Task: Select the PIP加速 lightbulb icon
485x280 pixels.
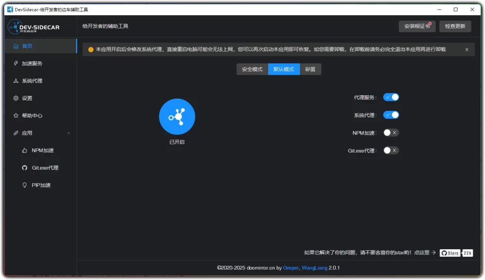Action: (25, 185)
